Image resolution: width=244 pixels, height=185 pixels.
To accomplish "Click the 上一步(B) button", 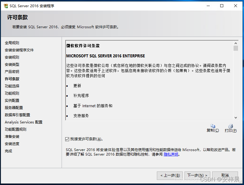I will 170,175.
